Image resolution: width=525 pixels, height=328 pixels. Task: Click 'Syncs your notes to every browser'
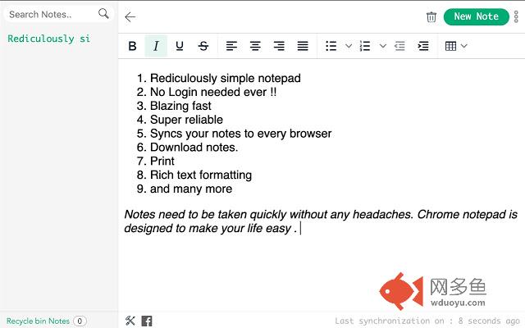tap(240, 133)
